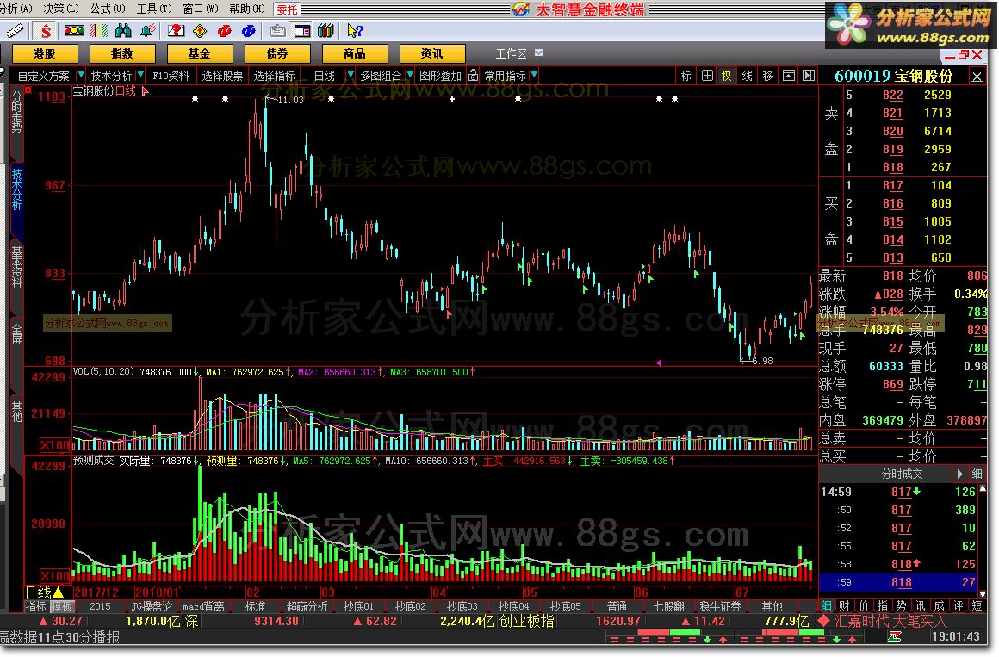This screenshot has width=999, height=657.
Task: Click the striped color bars icon
Action: click(x=98, y=30)
